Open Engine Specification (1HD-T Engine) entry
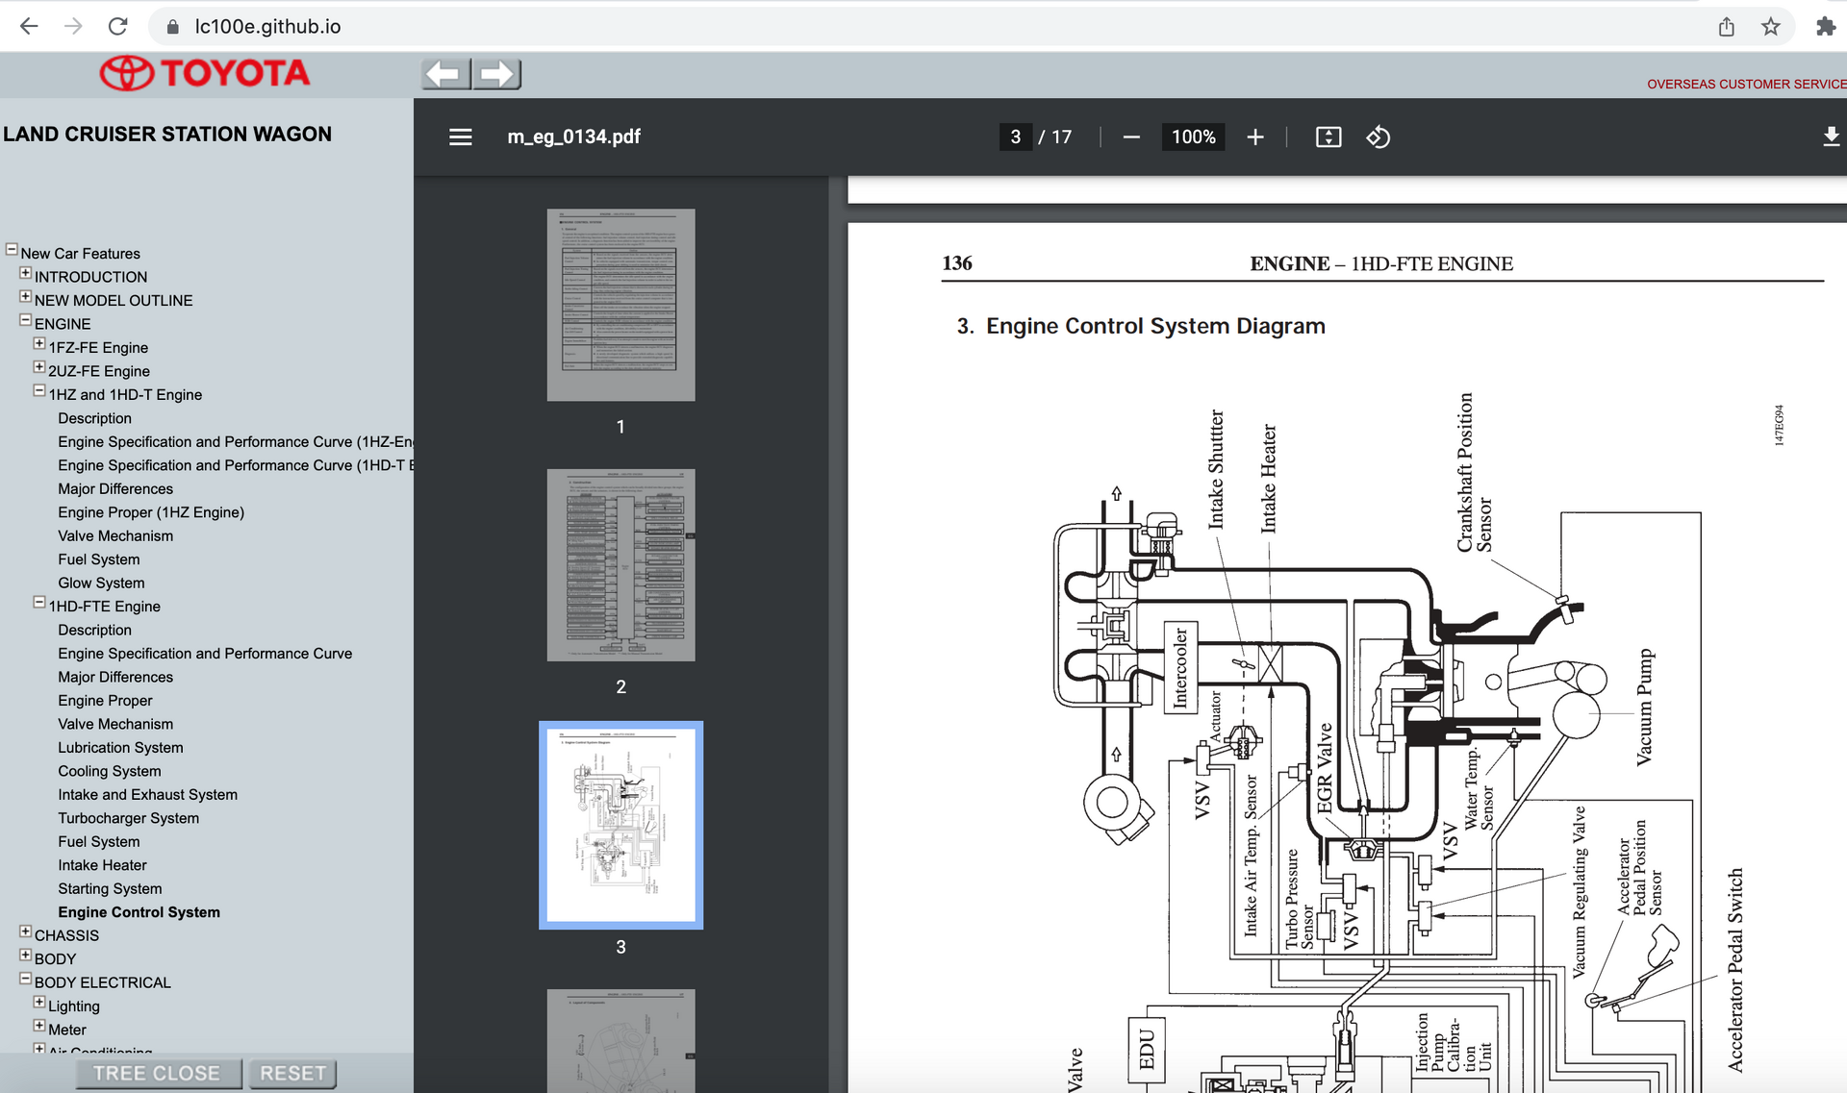 236,465
